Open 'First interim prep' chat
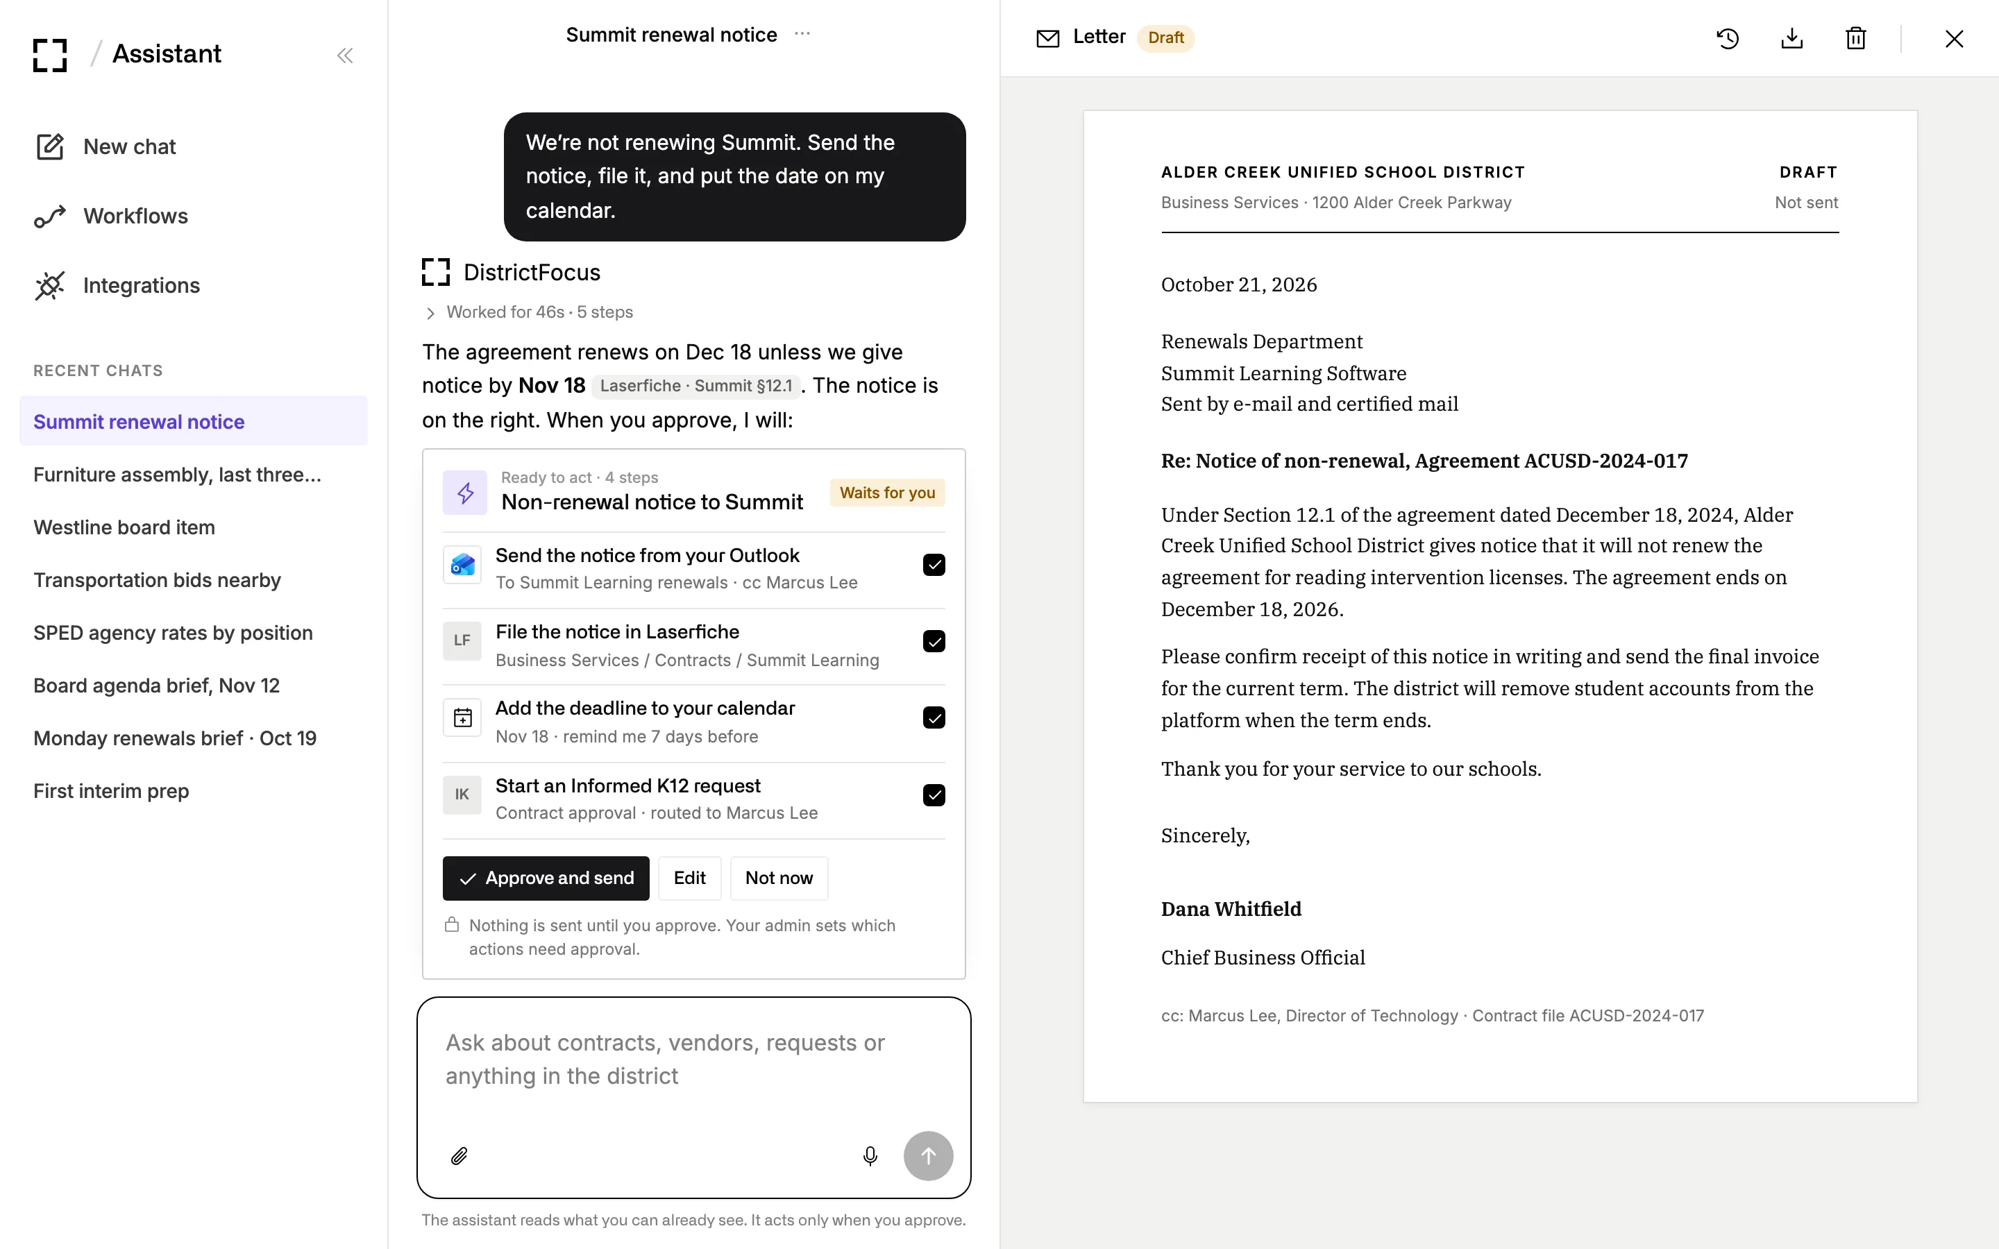1999x1249 pixels. coord(193,791)
